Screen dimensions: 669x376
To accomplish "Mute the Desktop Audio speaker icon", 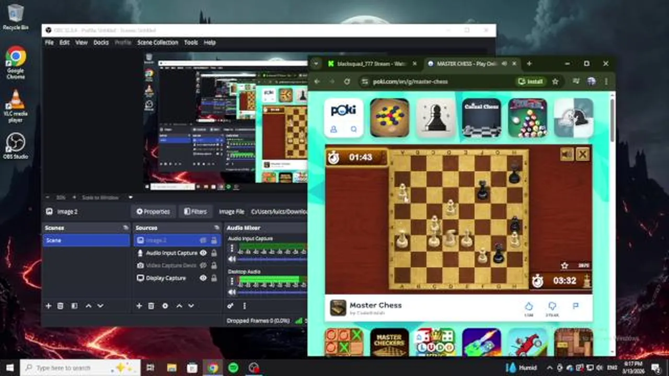I will coord(233,292).
